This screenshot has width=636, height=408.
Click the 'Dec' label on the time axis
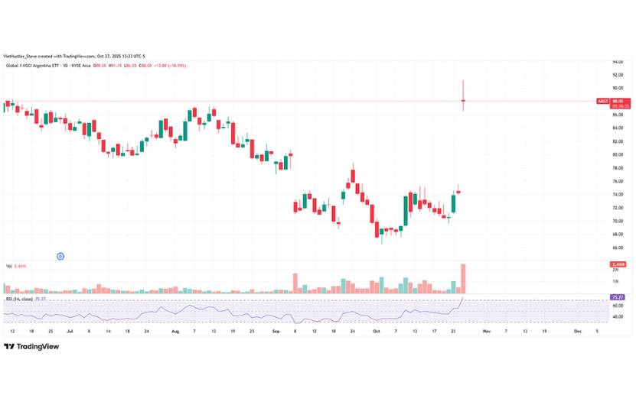[576, 332]
